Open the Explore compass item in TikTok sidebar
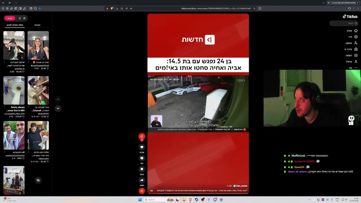Viewport: 361px width, 203px height. click(353, 37)
